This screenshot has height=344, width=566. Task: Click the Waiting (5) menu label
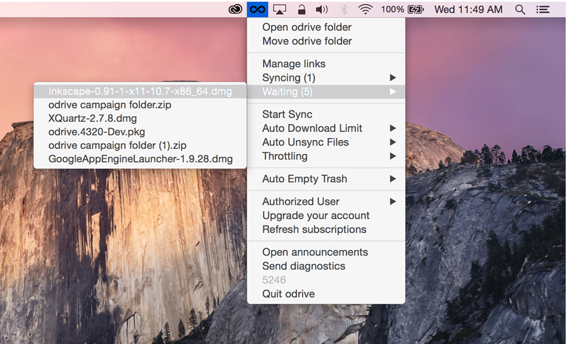(287, 92)
